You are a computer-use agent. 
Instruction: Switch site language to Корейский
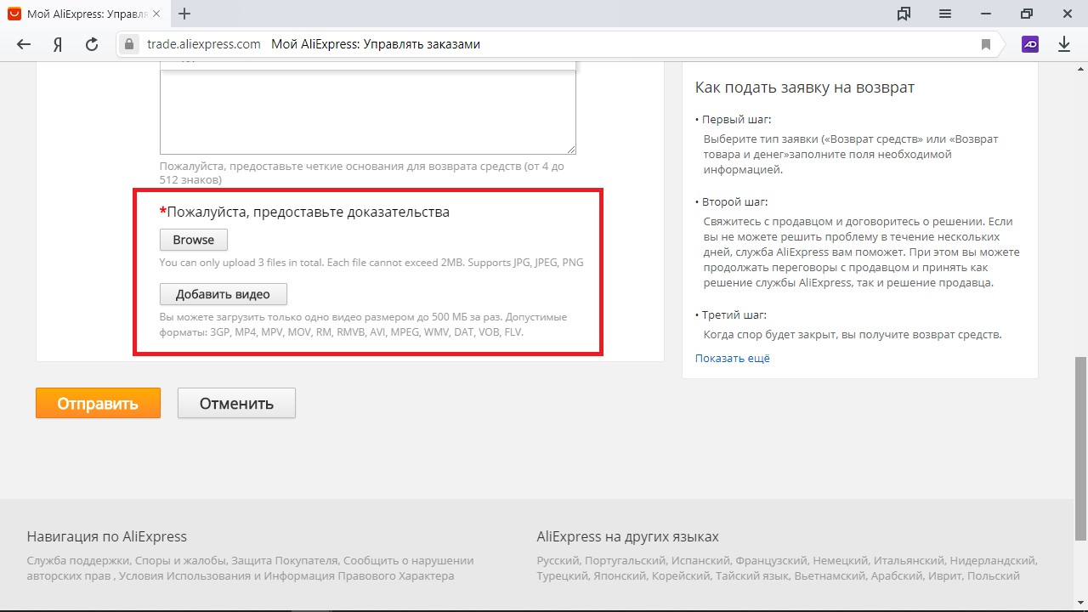pyautogui.click(x=681, y=576)
